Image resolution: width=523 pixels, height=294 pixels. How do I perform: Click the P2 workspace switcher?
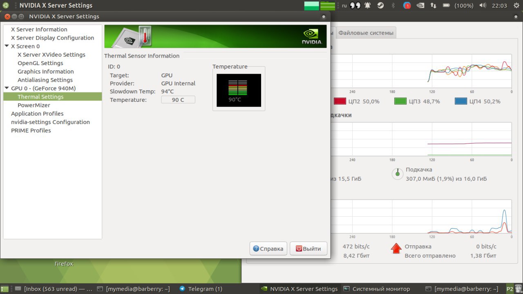[510, 289]
